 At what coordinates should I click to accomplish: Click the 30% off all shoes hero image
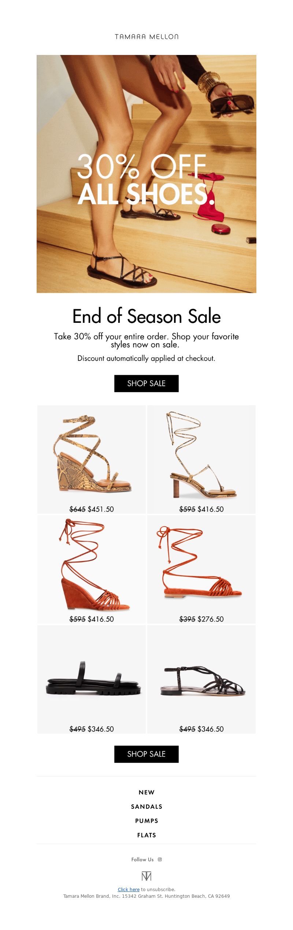click(146, 174)
